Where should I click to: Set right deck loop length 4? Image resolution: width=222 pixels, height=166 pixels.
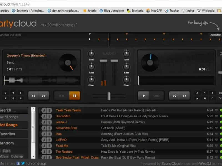(205, 93)
